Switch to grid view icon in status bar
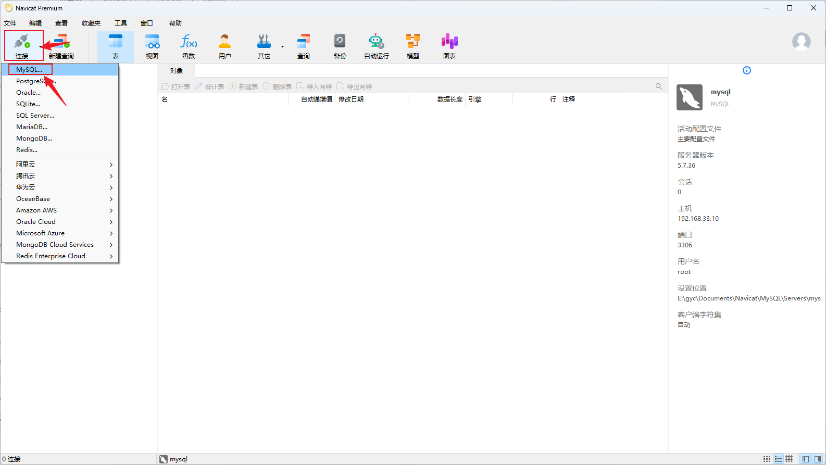Viewport: 826px width, 465px height. click(767, 459)
